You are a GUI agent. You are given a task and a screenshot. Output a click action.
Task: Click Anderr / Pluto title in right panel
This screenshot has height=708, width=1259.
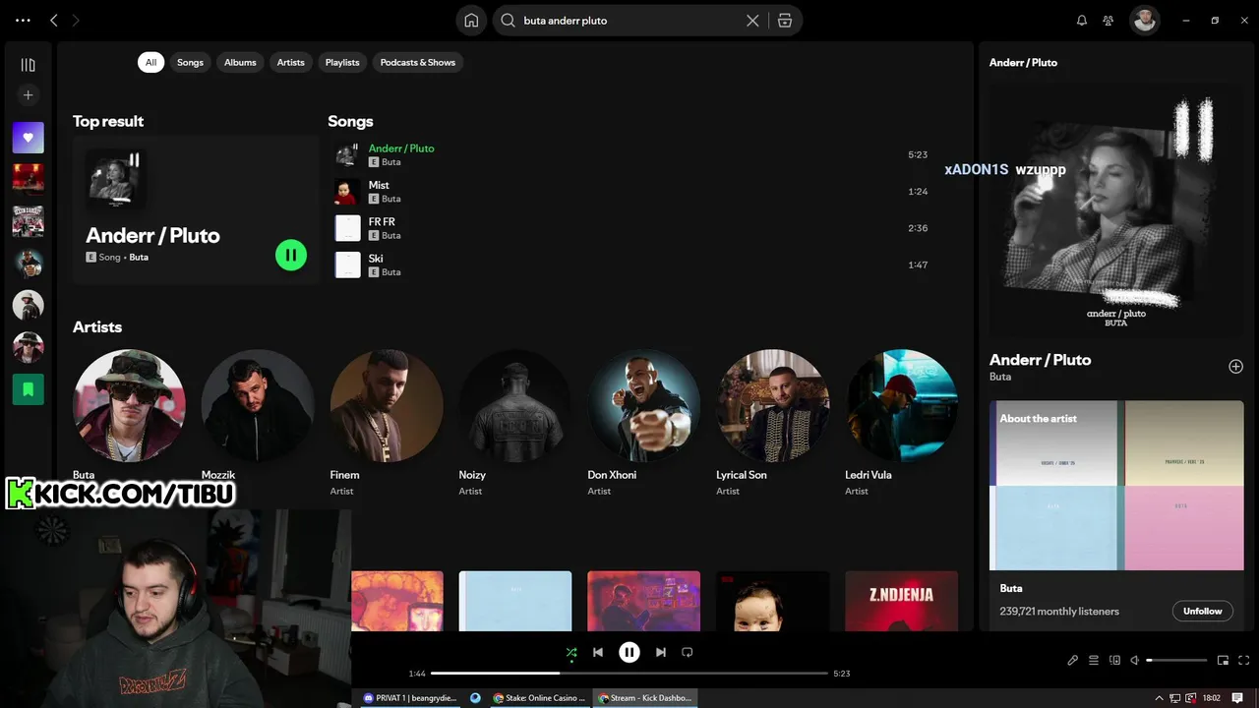[x=1040, y=360]
